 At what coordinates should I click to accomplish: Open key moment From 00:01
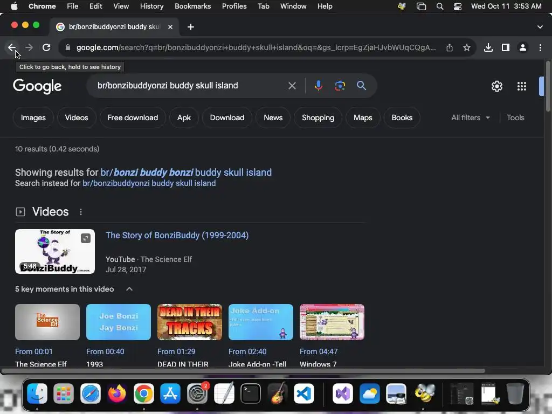tap(47, 322)
